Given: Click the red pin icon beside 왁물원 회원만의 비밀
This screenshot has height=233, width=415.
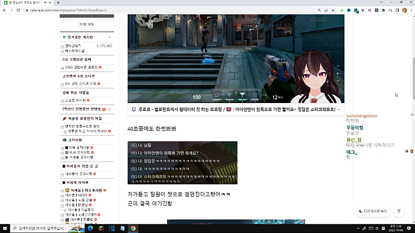Looking at the screenshot, I should click(x=64, y=119).
